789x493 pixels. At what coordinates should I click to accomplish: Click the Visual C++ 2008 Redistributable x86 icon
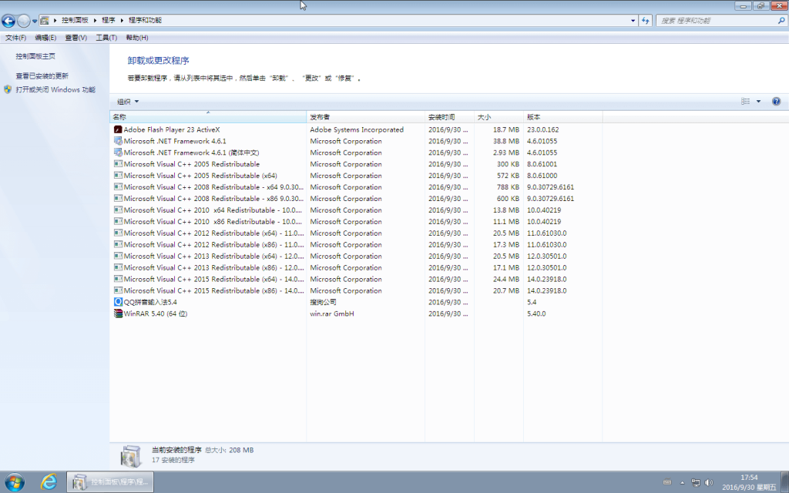[x=118, y=198]
